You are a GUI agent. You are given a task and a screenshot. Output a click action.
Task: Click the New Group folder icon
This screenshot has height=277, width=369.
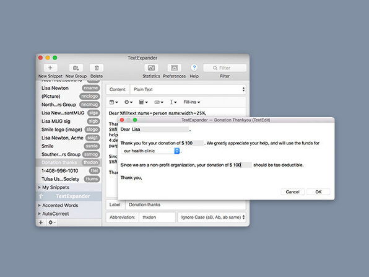[x=76, y=68]
